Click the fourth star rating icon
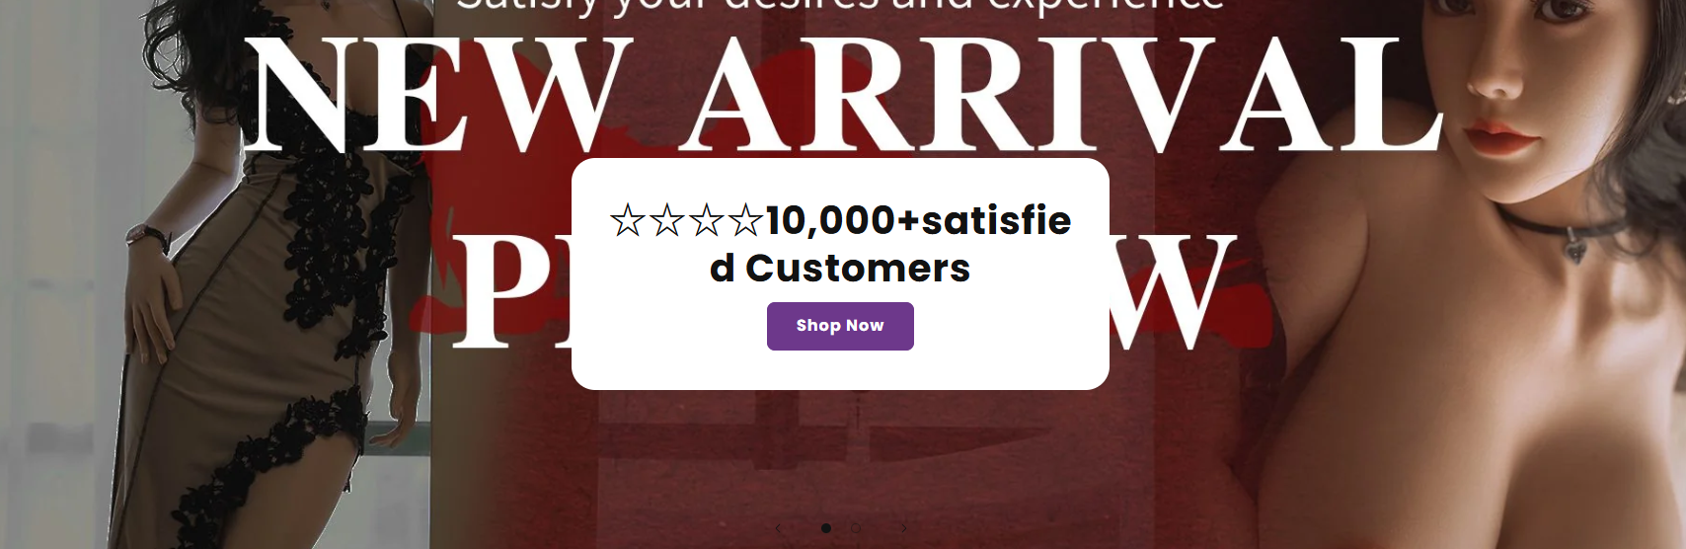The width and height of the screenshot is (1686, 549). 745,220
